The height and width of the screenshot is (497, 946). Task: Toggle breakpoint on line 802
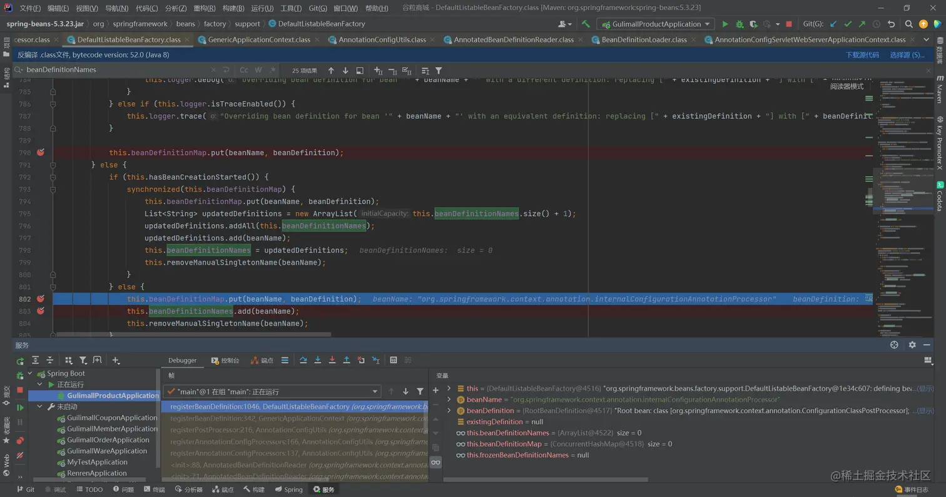coord(41,299)
